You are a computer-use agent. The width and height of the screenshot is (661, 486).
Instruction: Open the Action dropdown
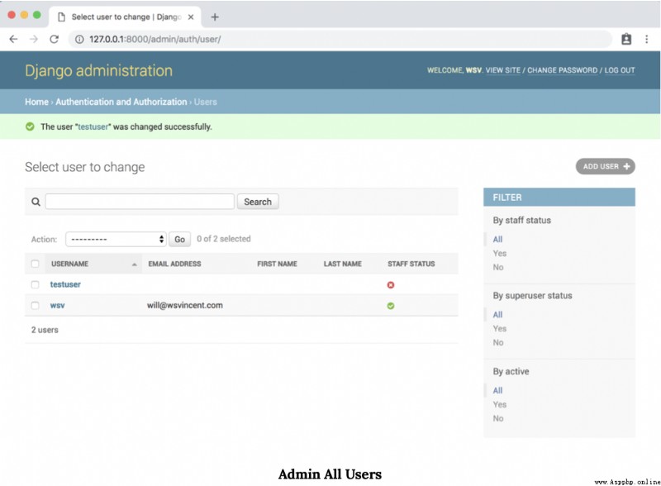tap(116, 239)
